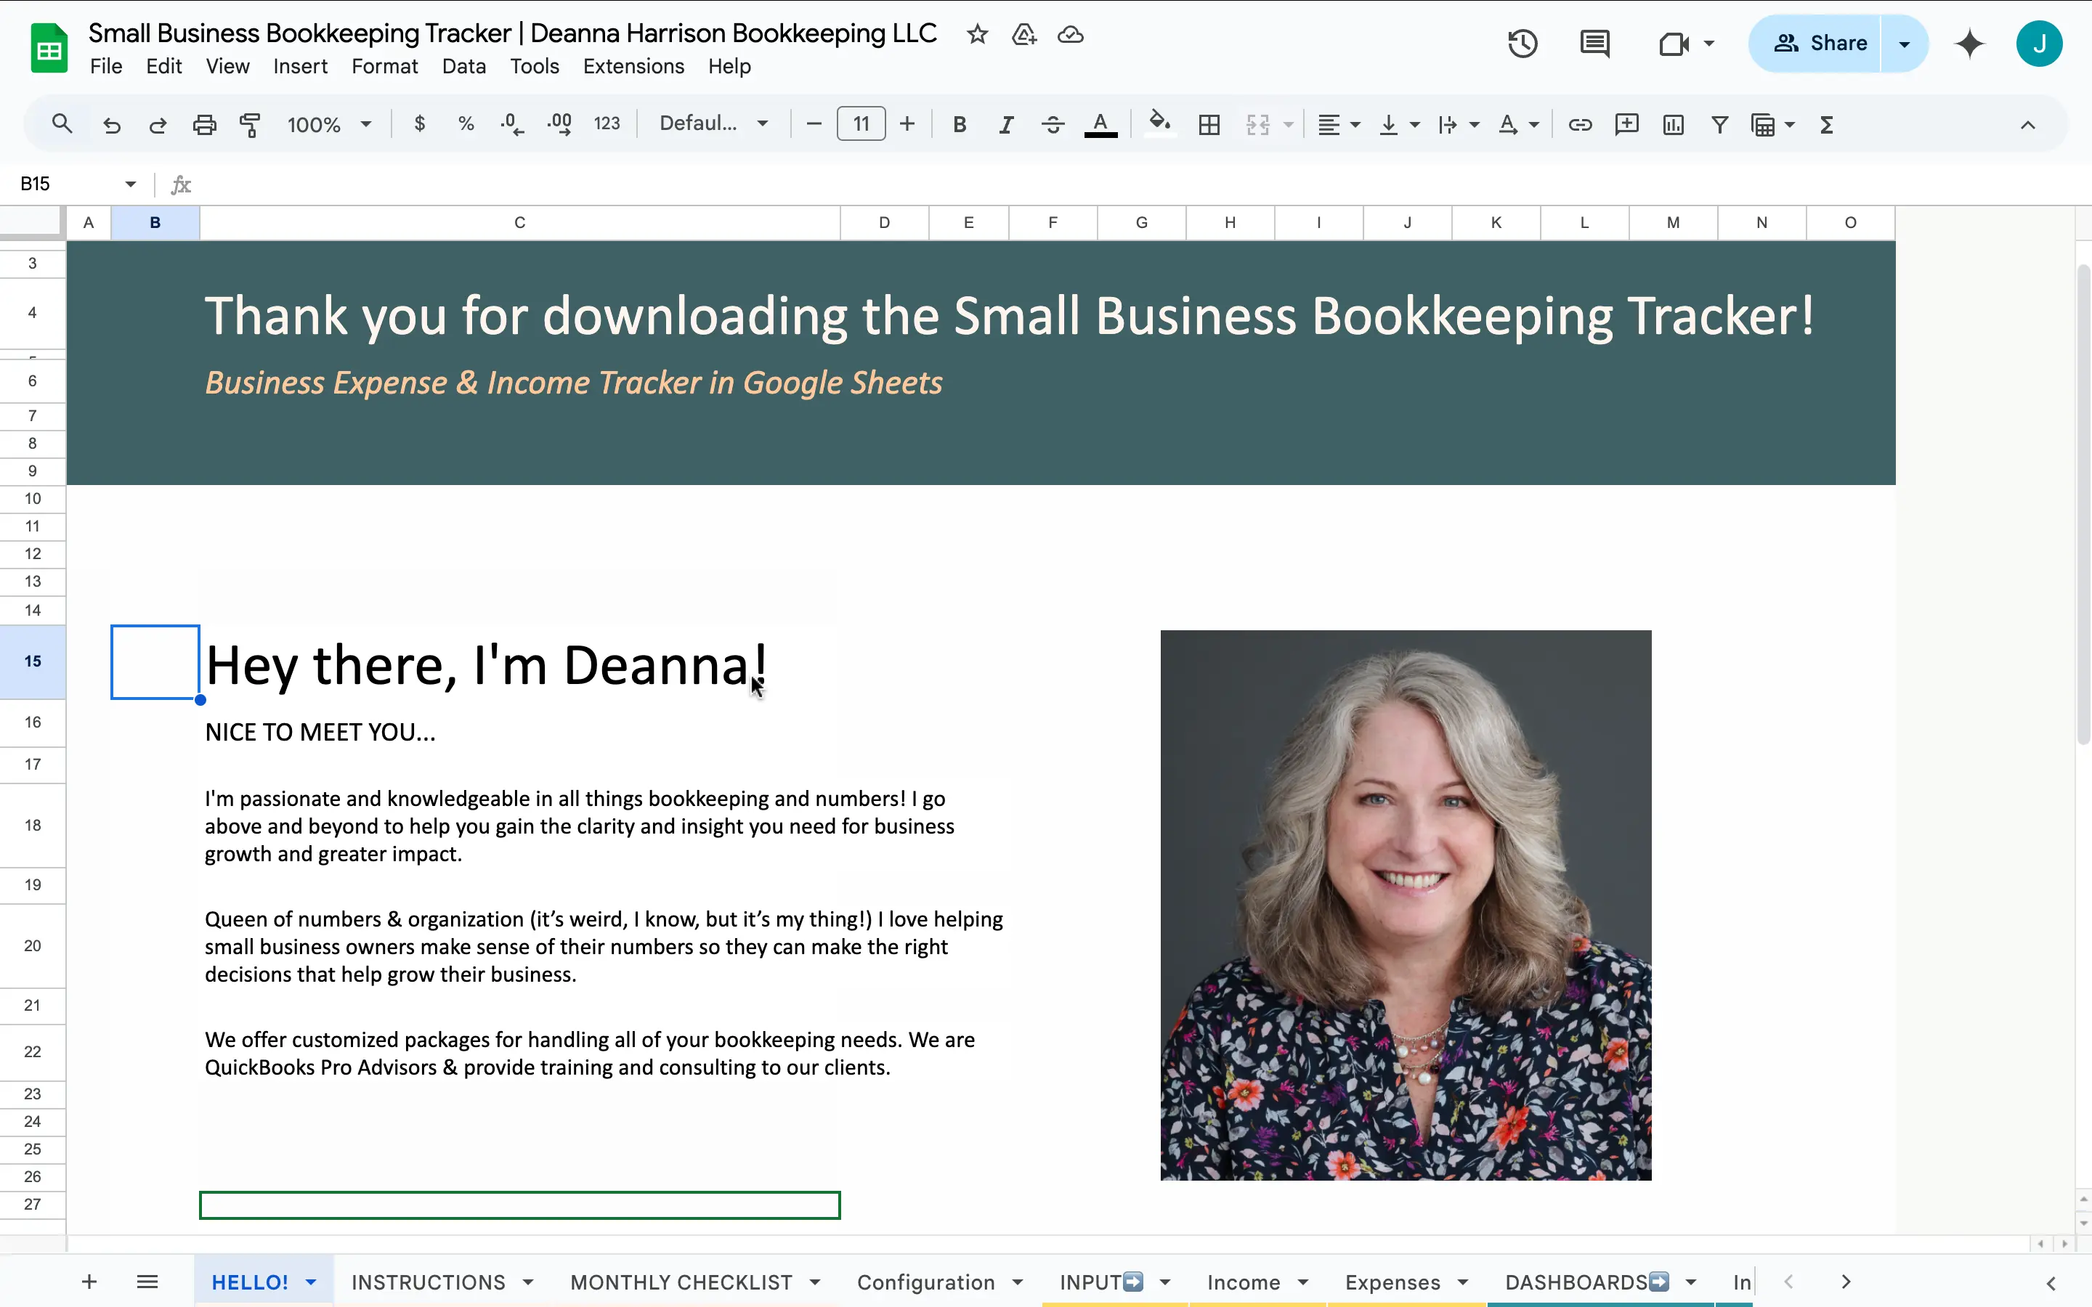Insert a comment from toolbar
The image size is (2092, 1307).
point(1627,124)
